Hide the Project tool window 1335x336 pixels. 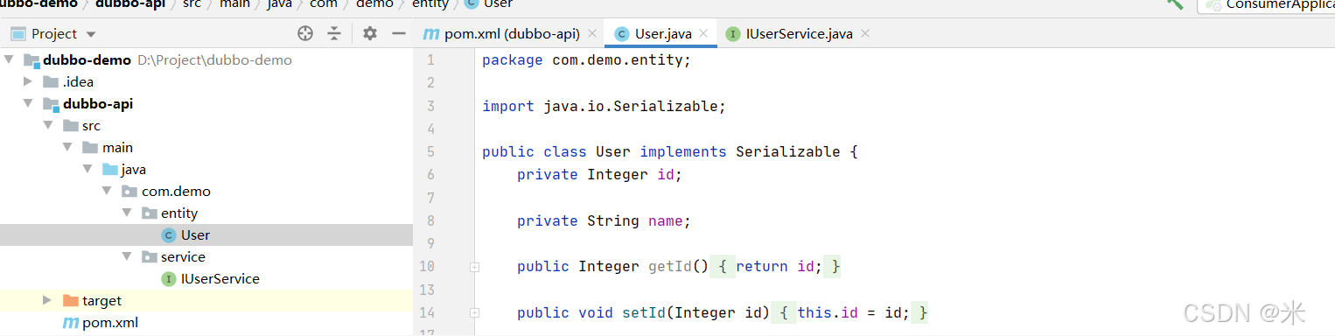pyautogui.click(x=399, y=33)
